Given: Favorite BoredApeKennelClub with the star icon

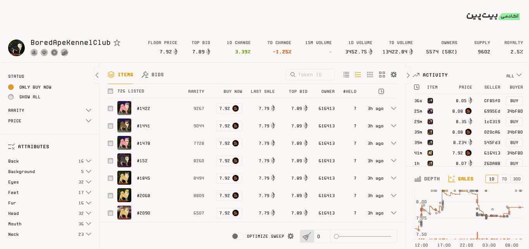Looking at the screenshot, I should (x=117, y=43).
